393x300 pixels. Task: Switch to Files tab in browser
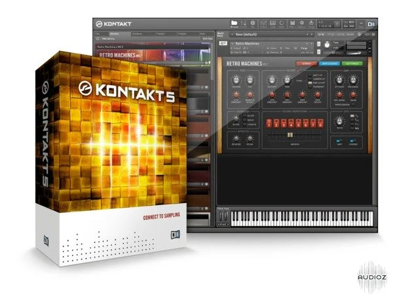click(x=102, y=33)
